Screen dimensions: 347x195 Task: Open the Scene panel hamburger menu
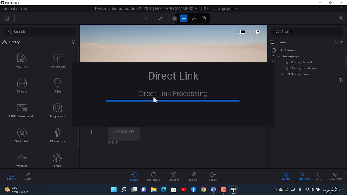[x=272, y=42]
